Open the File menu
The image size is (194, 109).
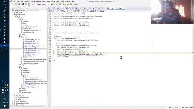tap(15, 1)
